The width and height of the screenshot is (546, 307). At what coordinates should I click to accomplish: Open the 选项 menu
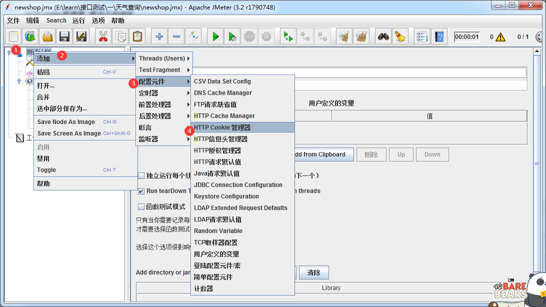98,20
